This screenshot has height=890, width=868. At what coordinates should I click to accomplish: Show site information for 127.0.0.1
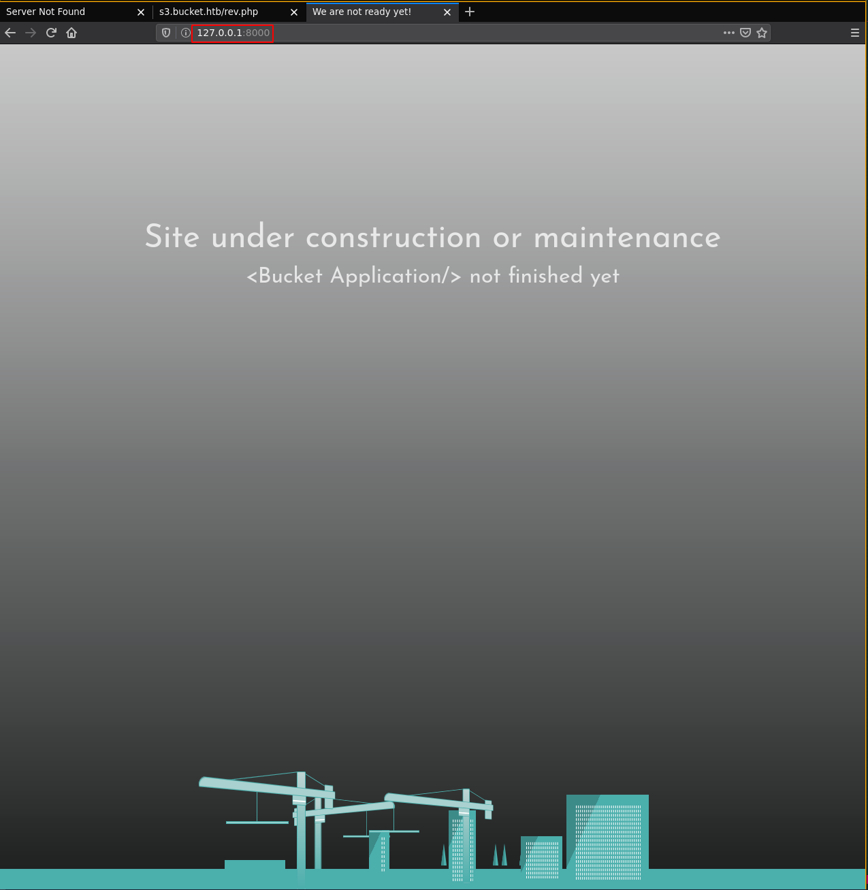(185, 33)
